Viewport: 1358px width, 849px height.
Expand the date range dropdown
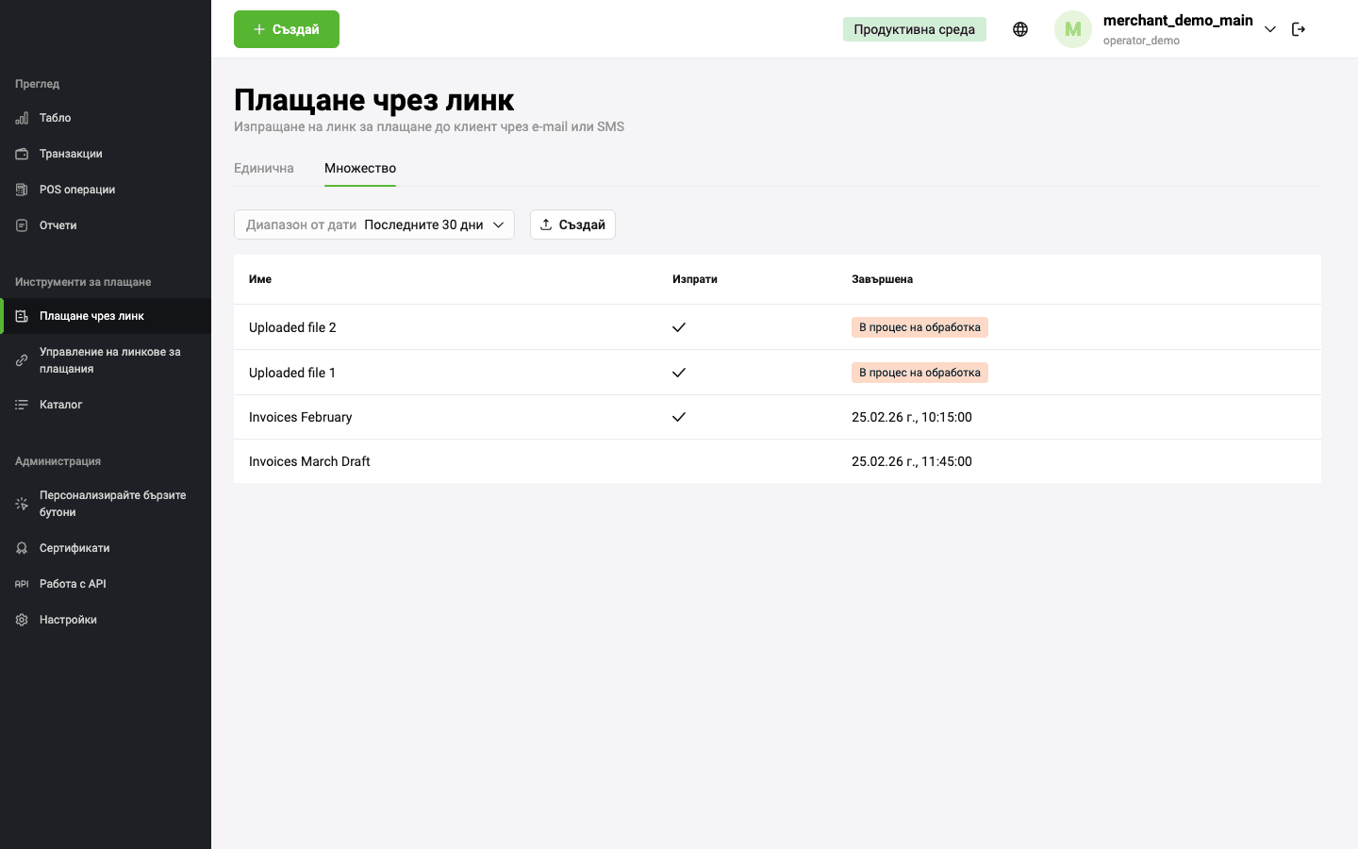tap(374, 225)
